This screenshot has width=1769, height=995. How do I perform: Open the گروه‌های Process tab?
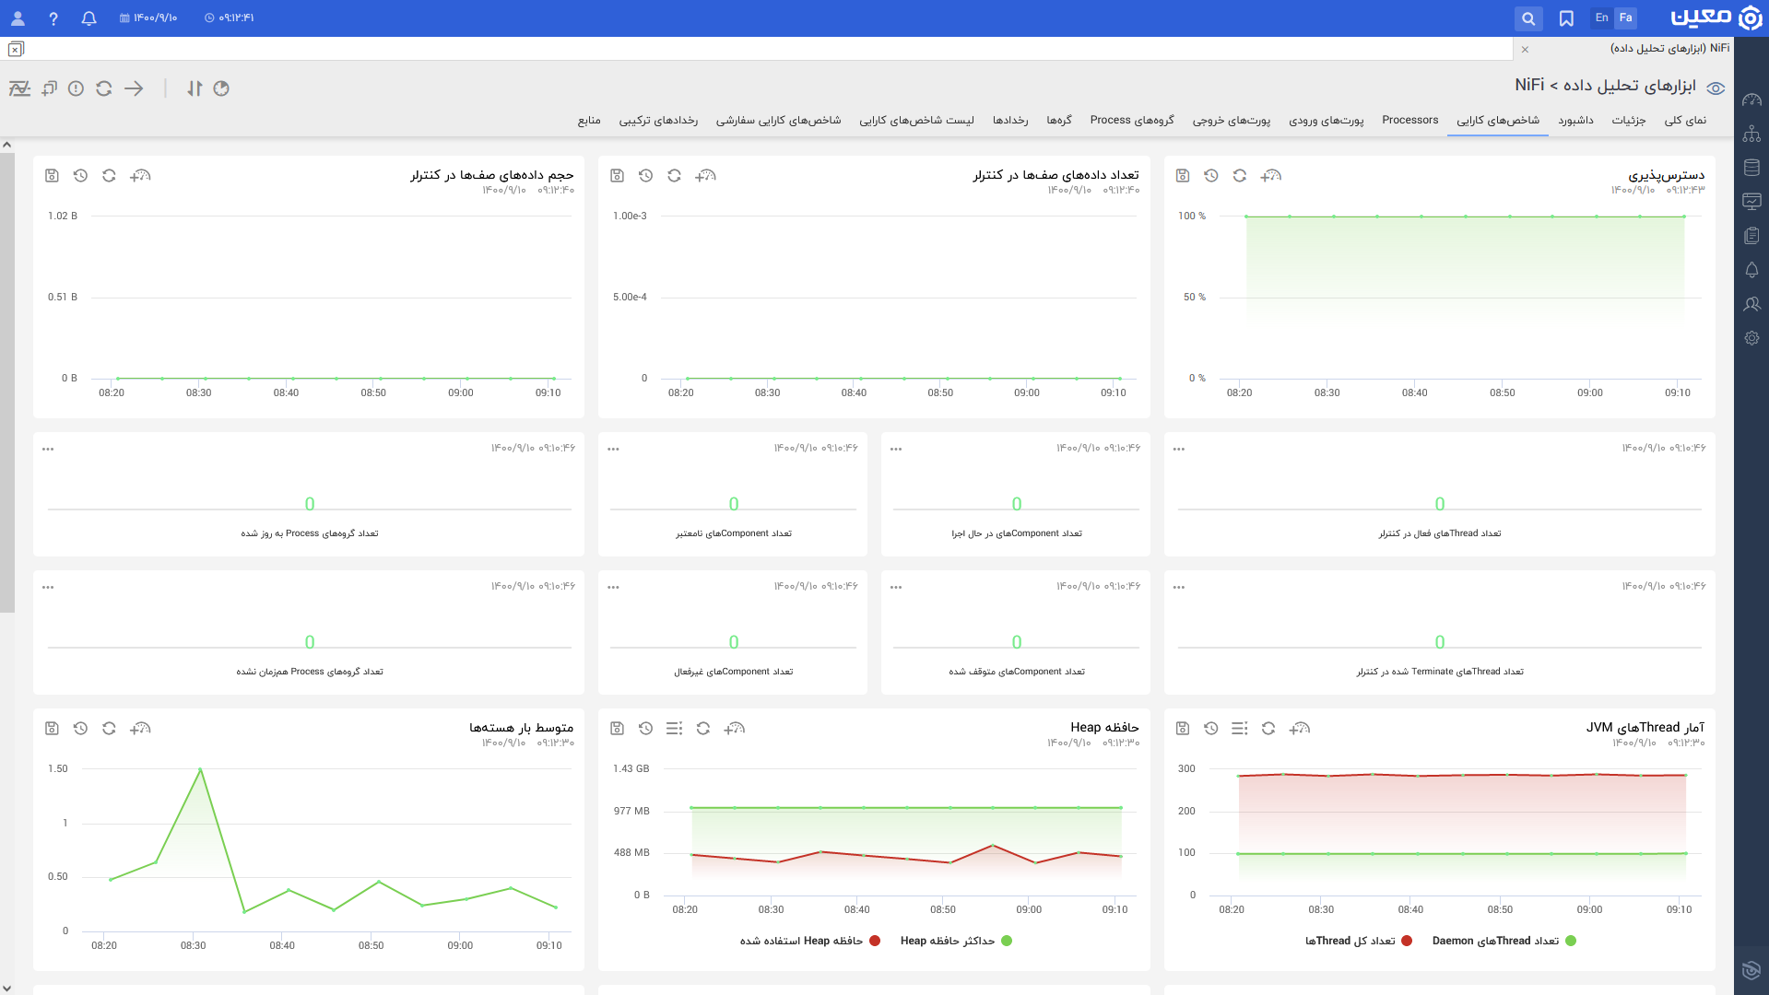pyautogui.click(x=1132, y=121)
